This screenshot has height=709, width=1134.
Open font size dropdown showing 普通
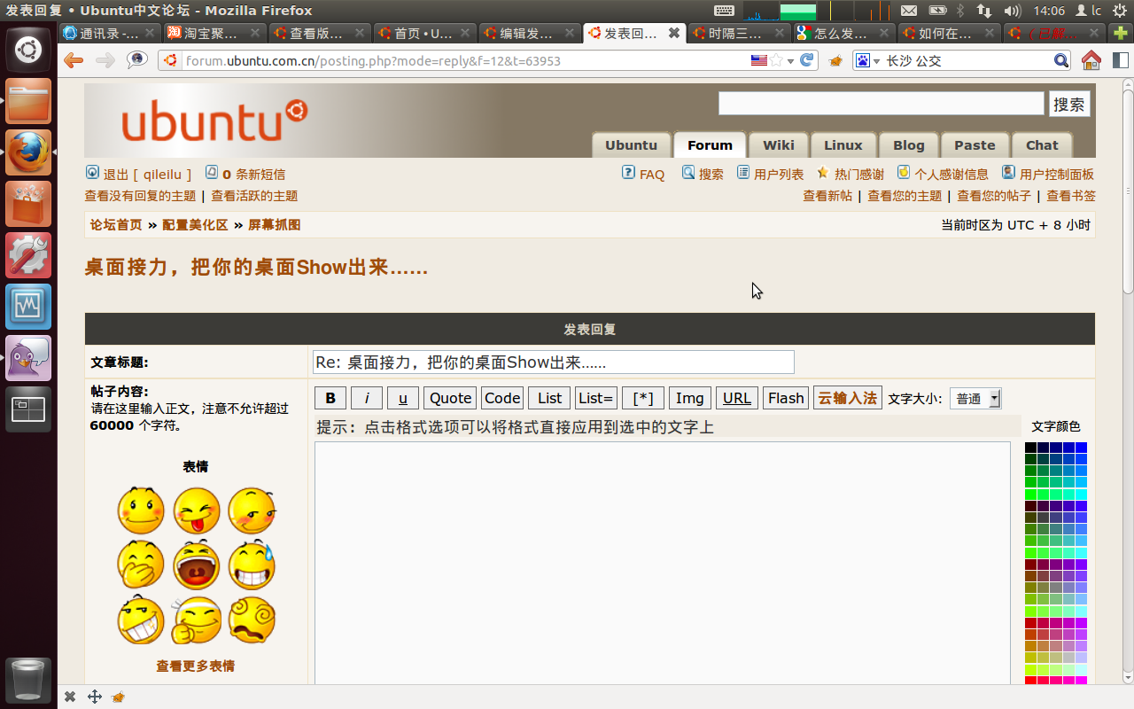point(975,399)
